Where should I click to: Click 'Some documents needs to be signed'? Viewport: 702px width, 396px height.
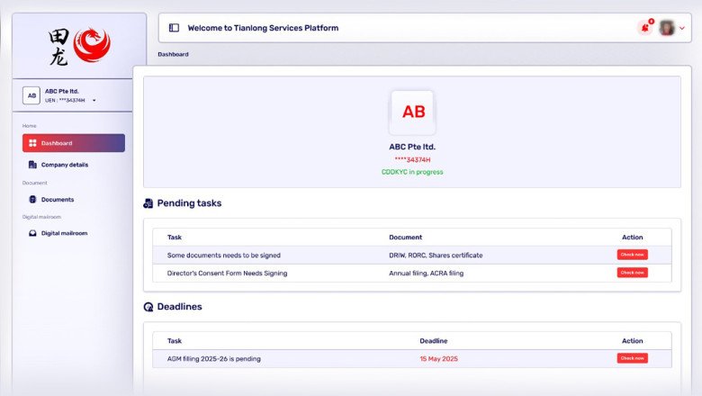[224, 256]
